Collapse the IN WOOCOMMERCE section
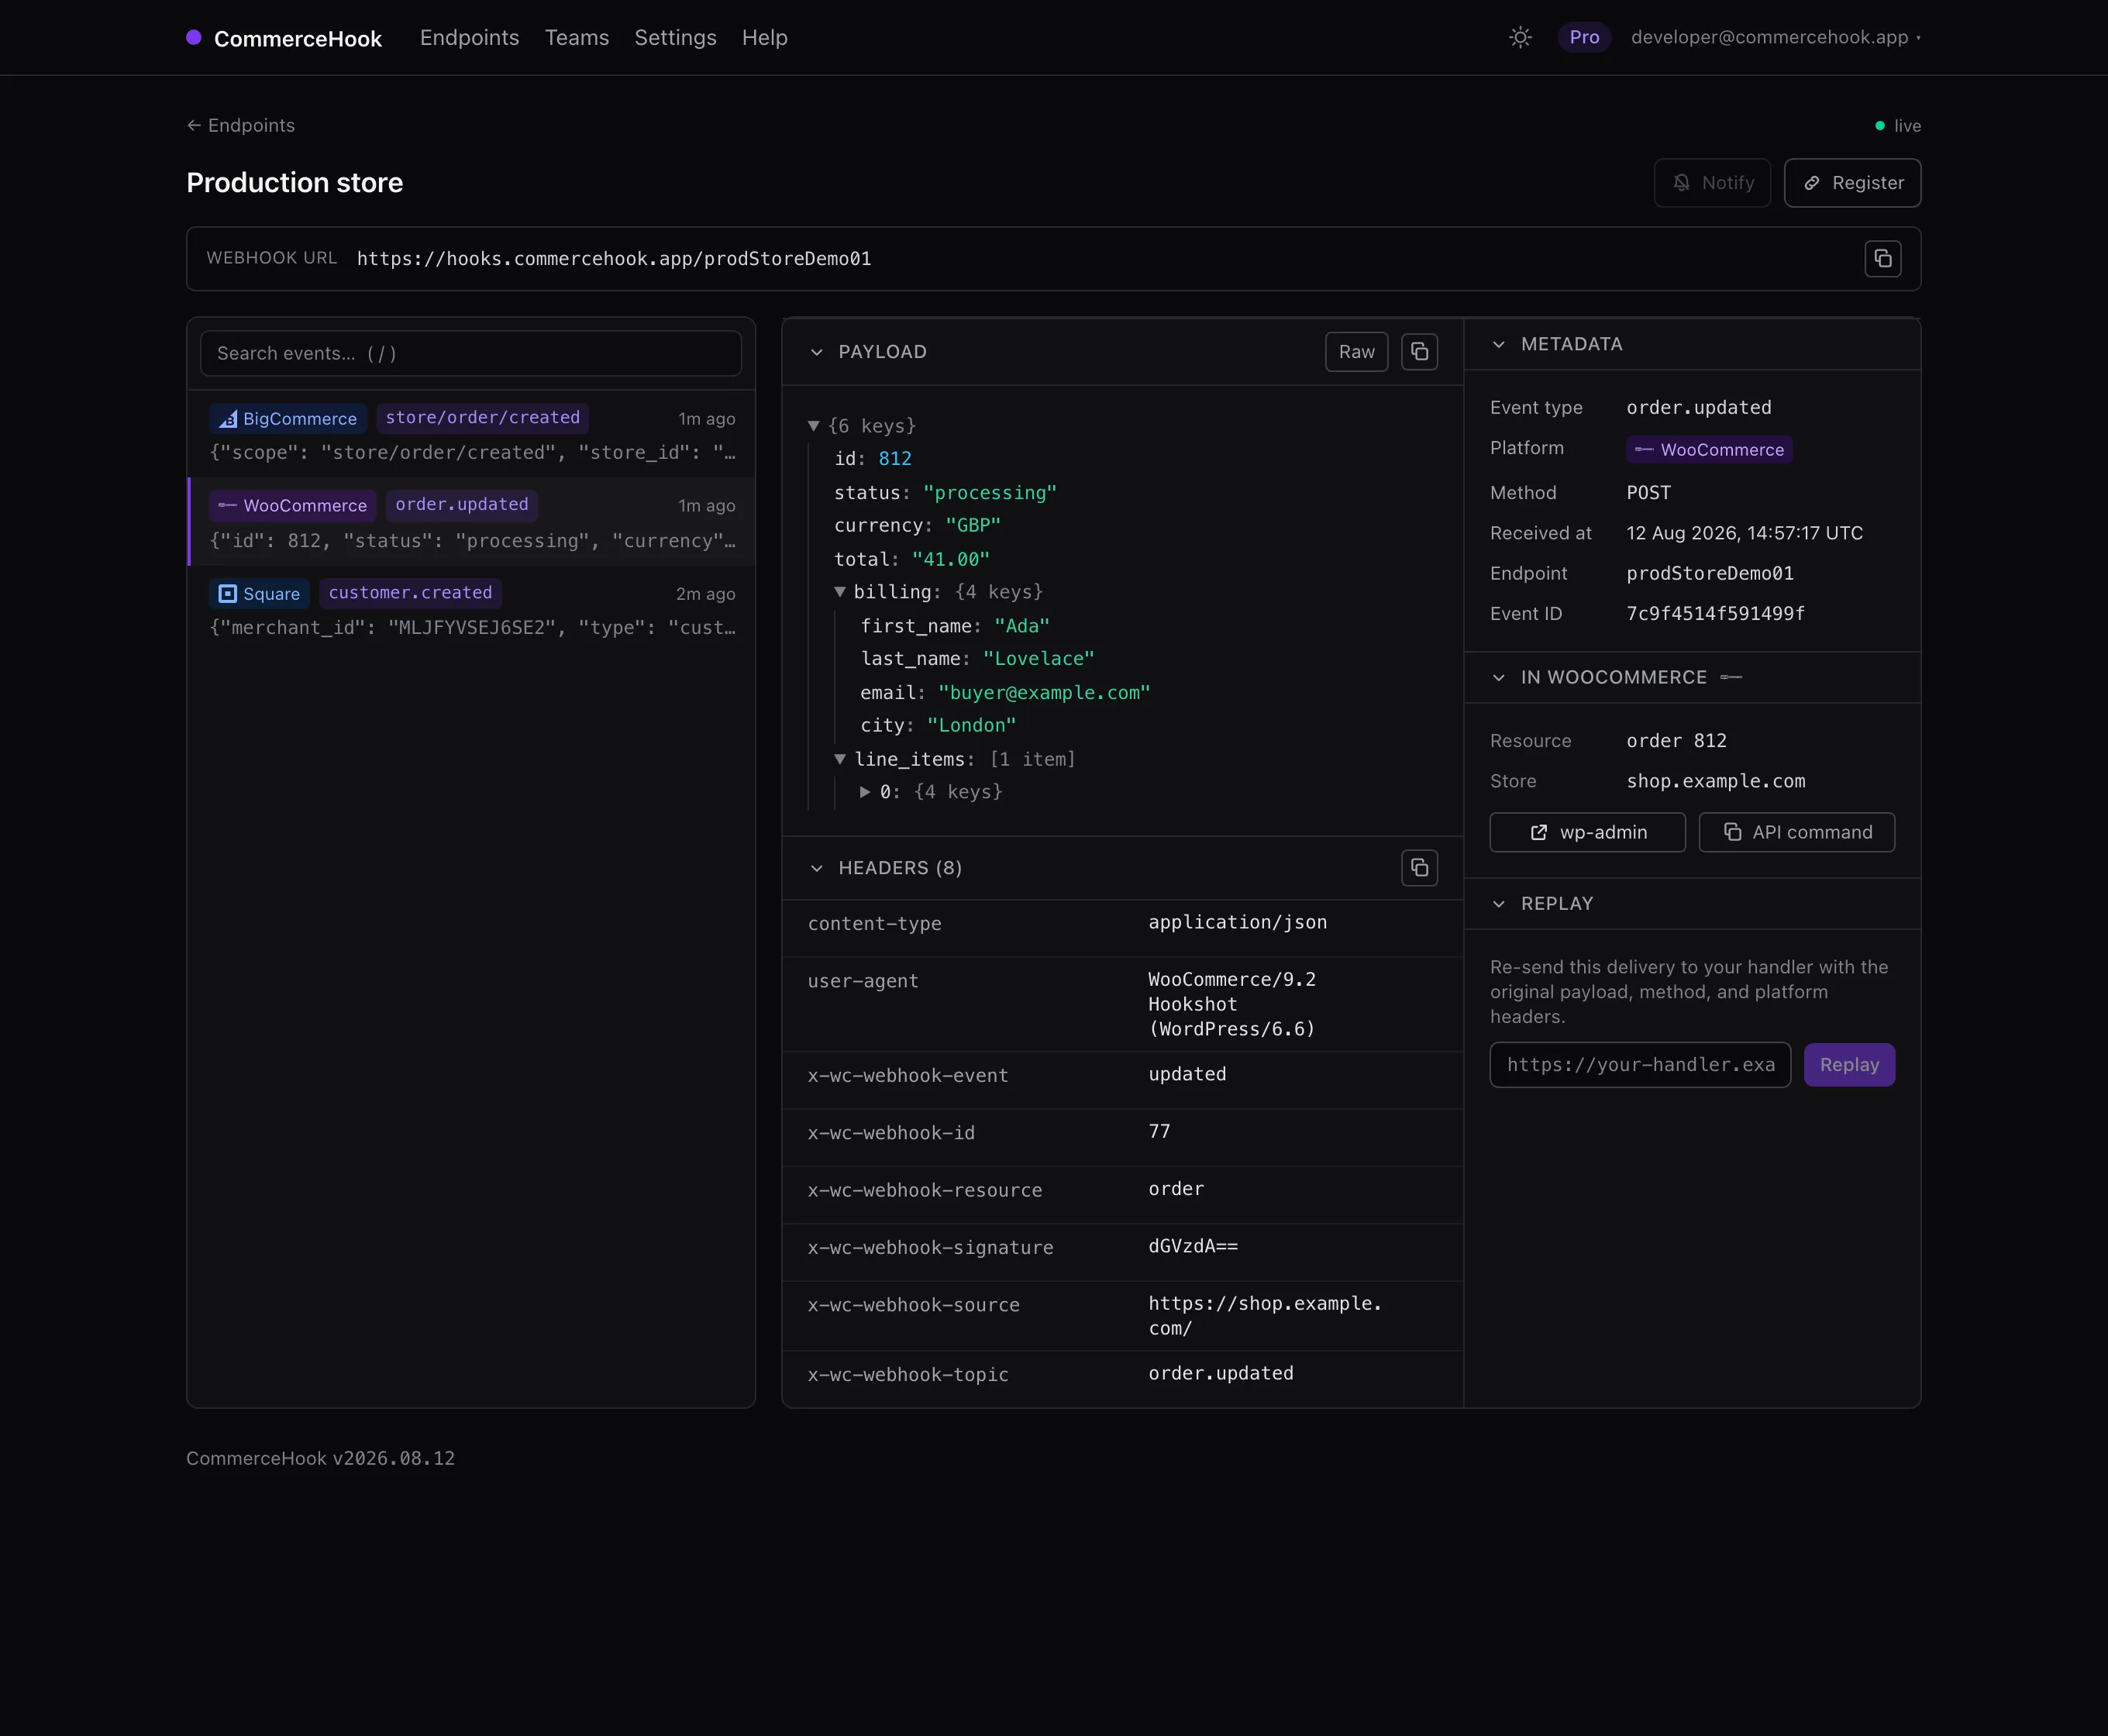Viewport: 2108px width, 1736px height. 1498,678
